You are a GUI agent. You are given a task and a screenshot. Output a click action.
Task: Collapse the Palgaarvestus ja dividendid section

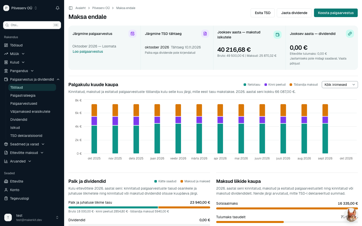tap(58, 79)
